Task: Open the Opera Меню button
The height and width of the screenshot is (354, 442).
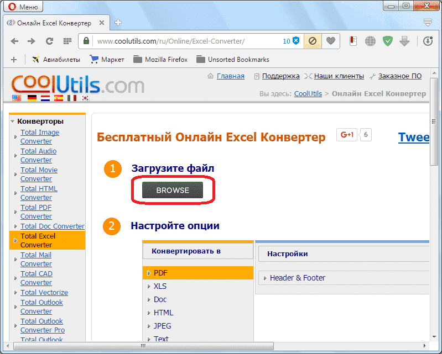Action: [23, 6]
